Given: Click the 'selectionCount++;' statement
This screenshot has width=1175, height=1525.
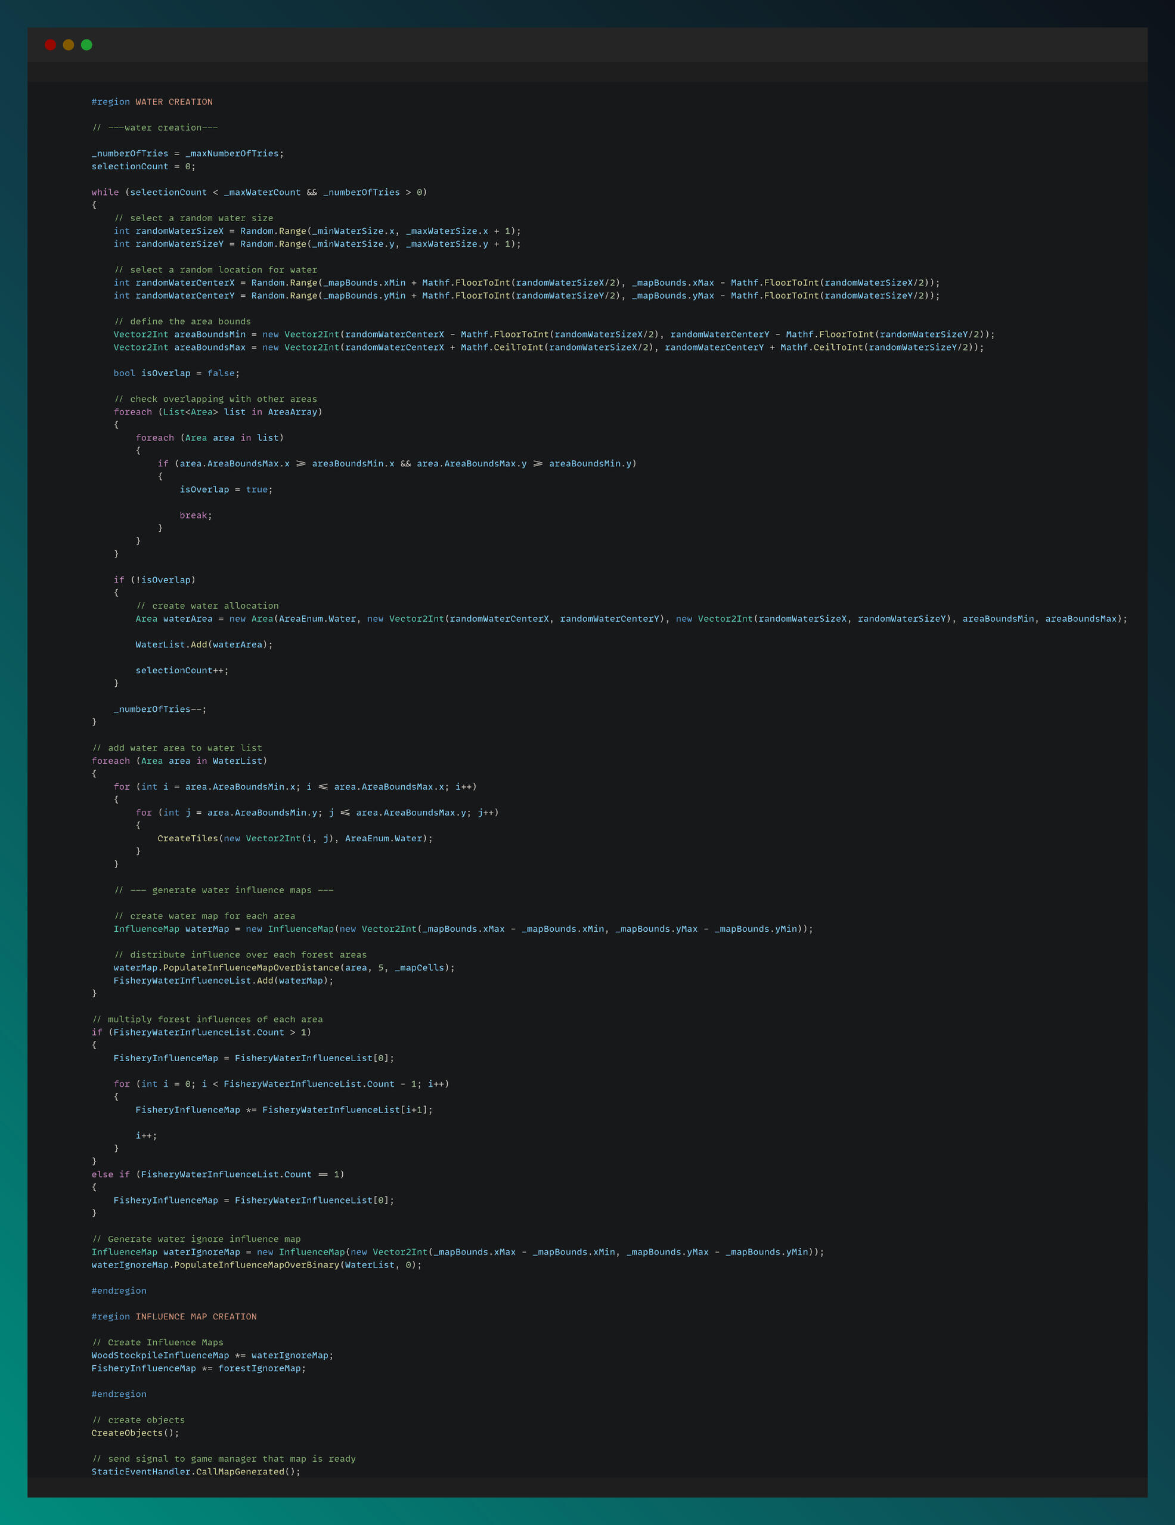Looking at the screenshot, I should point(181,670).
